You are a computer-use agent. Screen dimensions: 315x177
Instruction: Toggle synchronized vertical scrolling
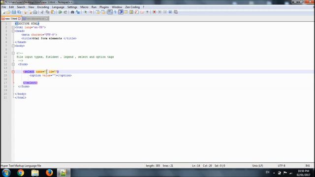tap(97, 12)
